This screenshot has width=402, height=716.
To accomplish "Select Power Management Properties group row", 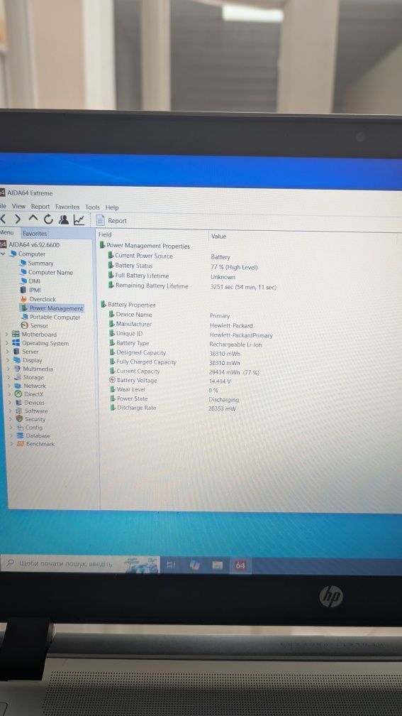I will tap(145, 246).
